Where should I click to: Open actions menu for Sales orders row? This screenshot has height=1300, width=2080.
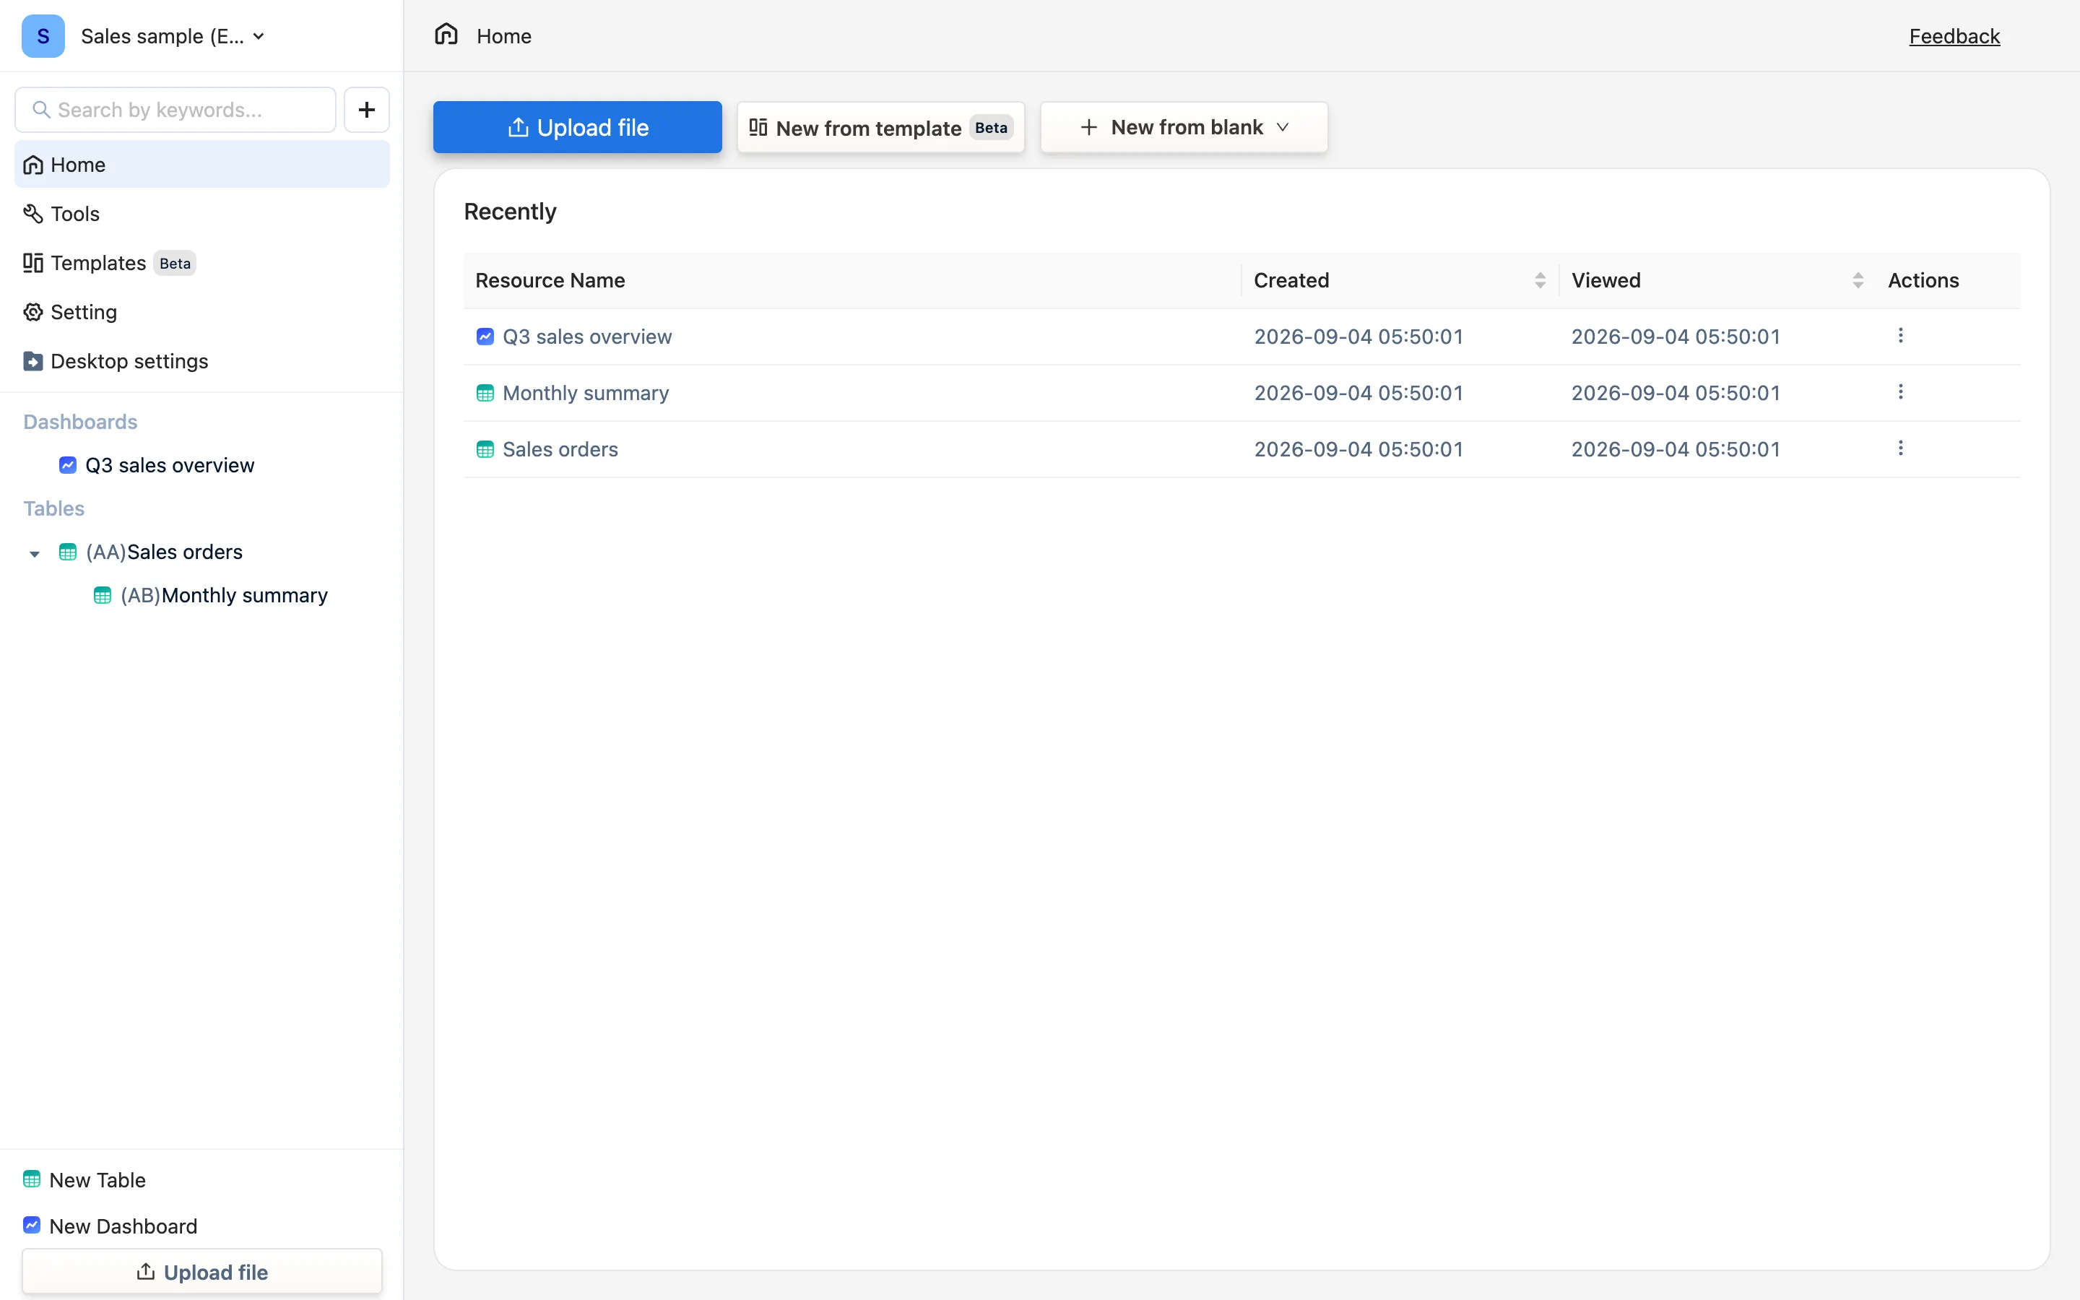click(1900, 448)
